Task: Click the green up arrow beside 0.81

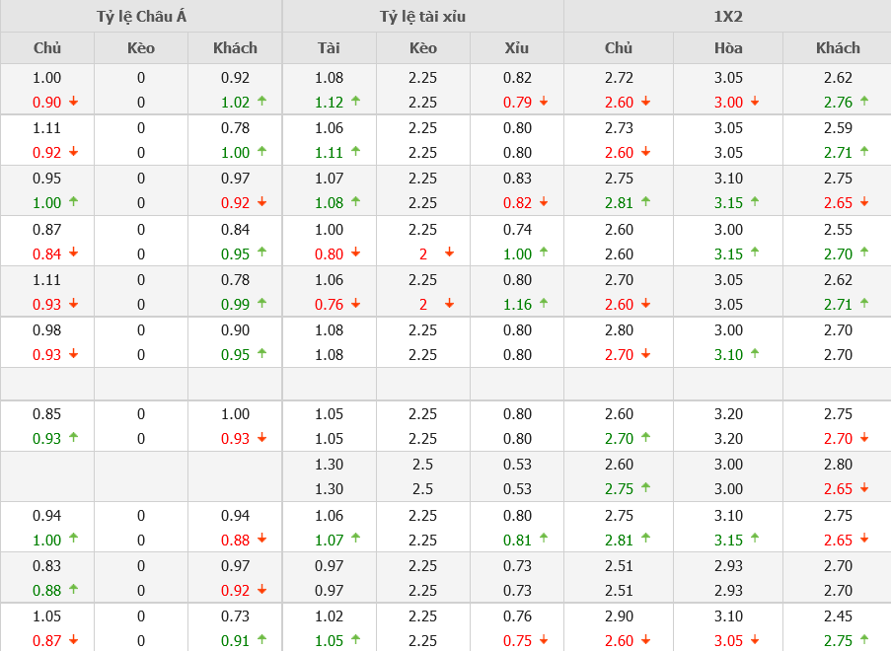Action: coord(544,540)
